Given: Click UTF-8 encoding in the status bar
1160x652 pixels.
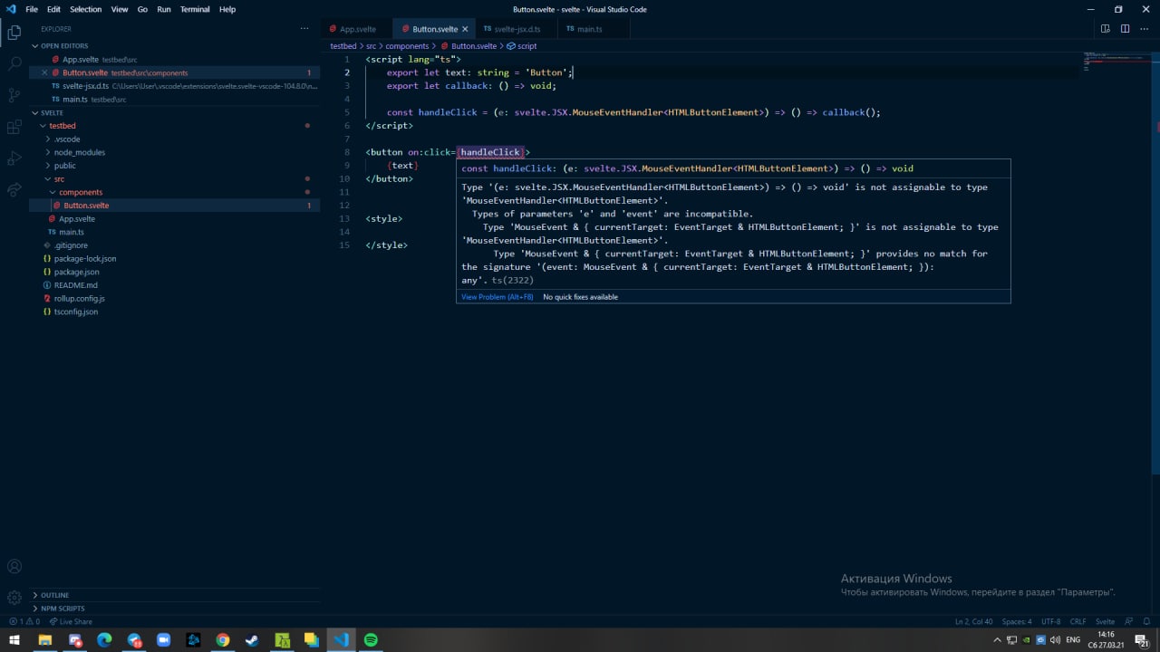Looking at the screenshot, I should click(1051, 622).
